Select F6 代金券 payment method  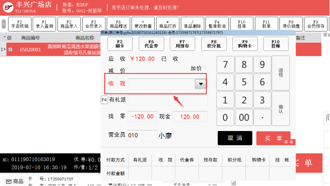[x=151, y=43]
